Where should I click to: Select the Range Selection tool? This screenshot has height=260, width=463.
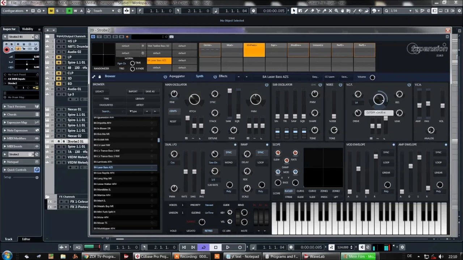tap(300, 11)
